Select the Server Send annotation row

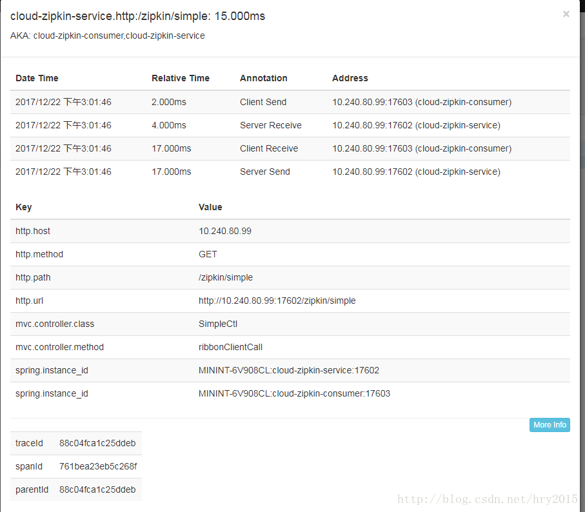[290, 172]
